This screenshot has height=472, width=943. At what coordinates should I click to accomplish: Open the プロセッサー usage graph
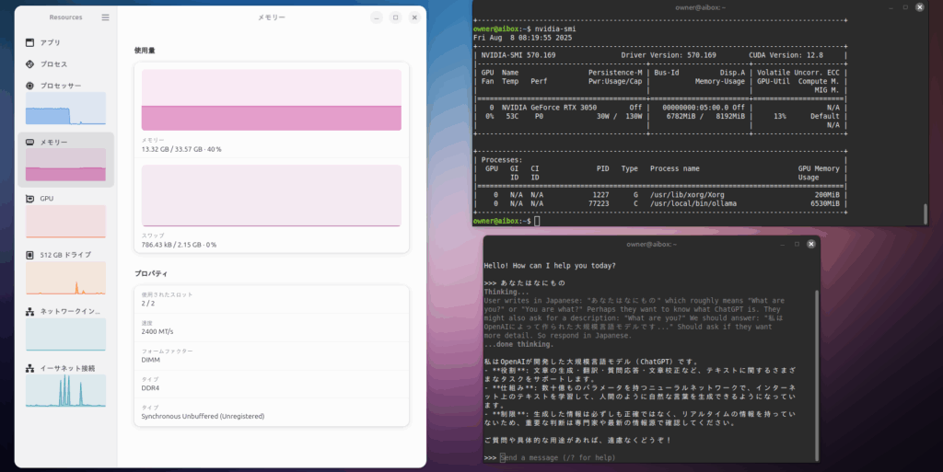coord(65,108)
